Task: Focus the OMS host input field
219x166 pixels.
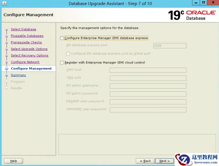Action: (x=148, y=70)
